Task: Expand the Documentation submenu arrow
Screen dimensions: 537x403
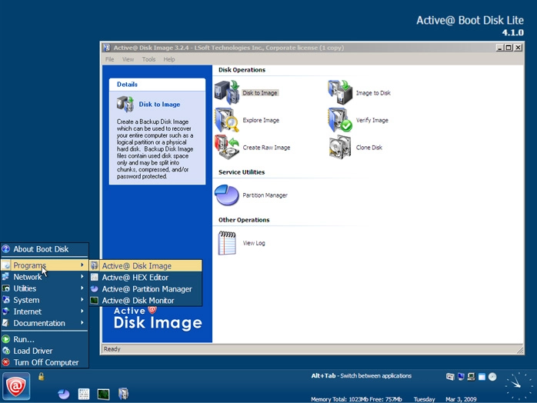Action: [x=82, y=323]
